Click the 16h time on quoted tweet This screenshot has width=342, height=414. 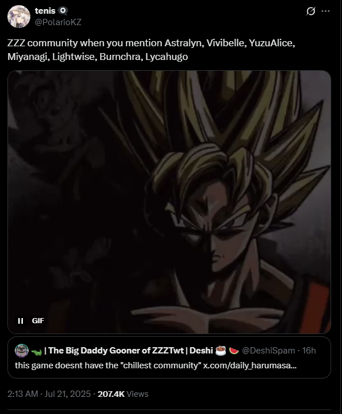(x=309, y=351)
